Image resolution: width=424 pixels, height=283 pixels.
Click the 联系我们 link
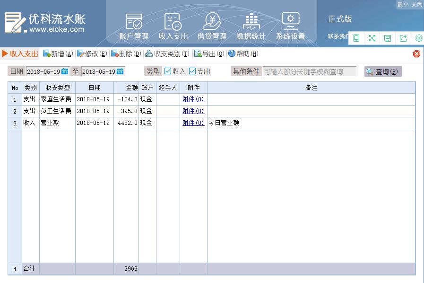click(338, 36)
